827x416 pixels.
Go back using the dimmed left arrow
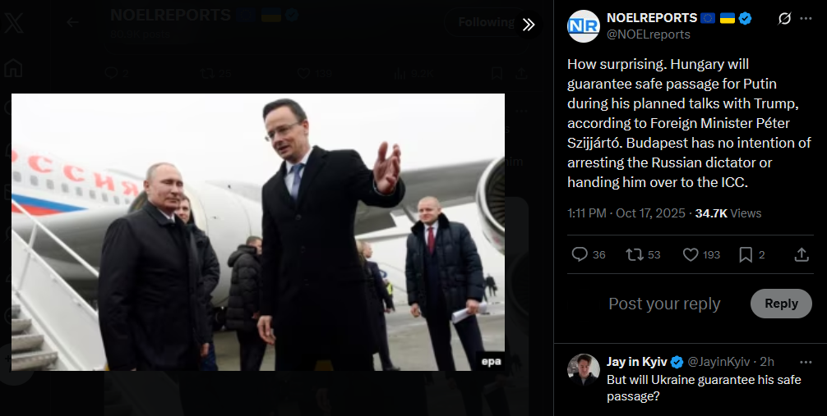click(72, 22)
